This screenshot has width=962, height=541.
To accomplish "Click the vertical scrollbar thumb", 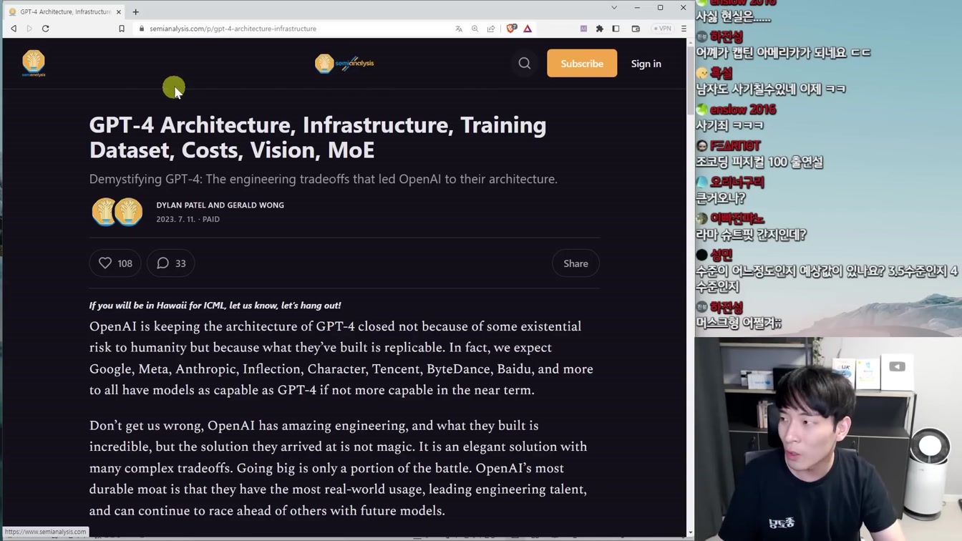I will click(x=690, y=80).
